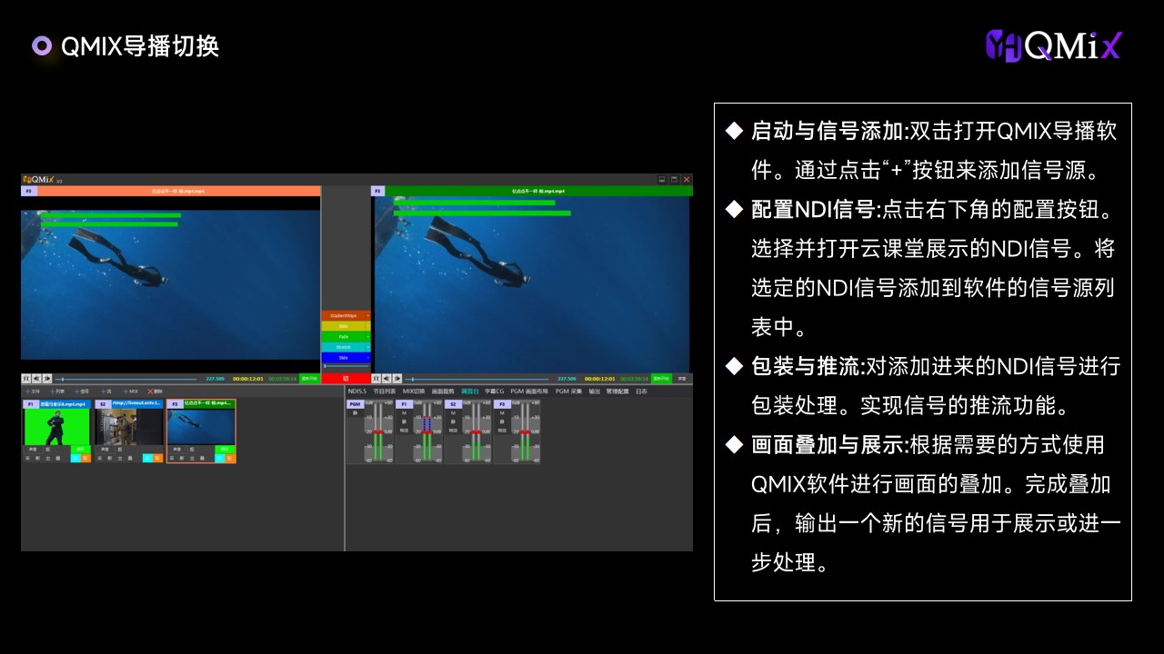Viewport: 1164px width, 654px height.
Task: Open cyan Stretch transition dropdown
Action: click(x=368, y=347)
